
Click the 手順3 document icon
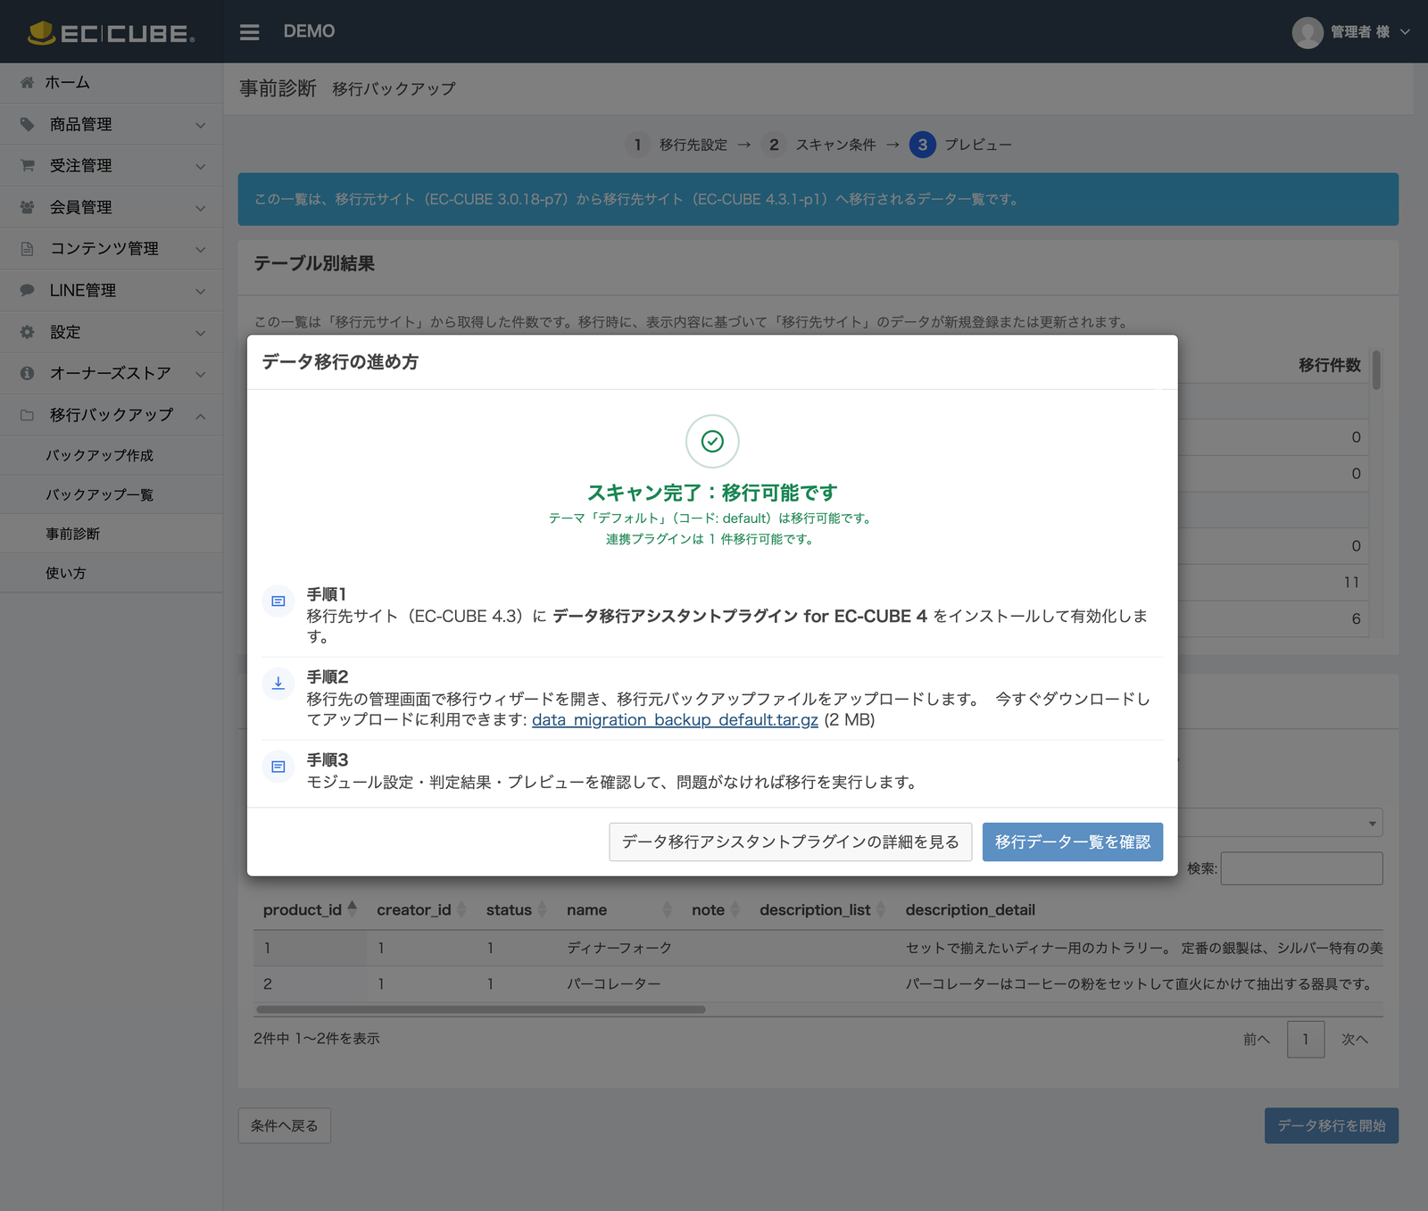pyautogui.click(x=278, y=767)
